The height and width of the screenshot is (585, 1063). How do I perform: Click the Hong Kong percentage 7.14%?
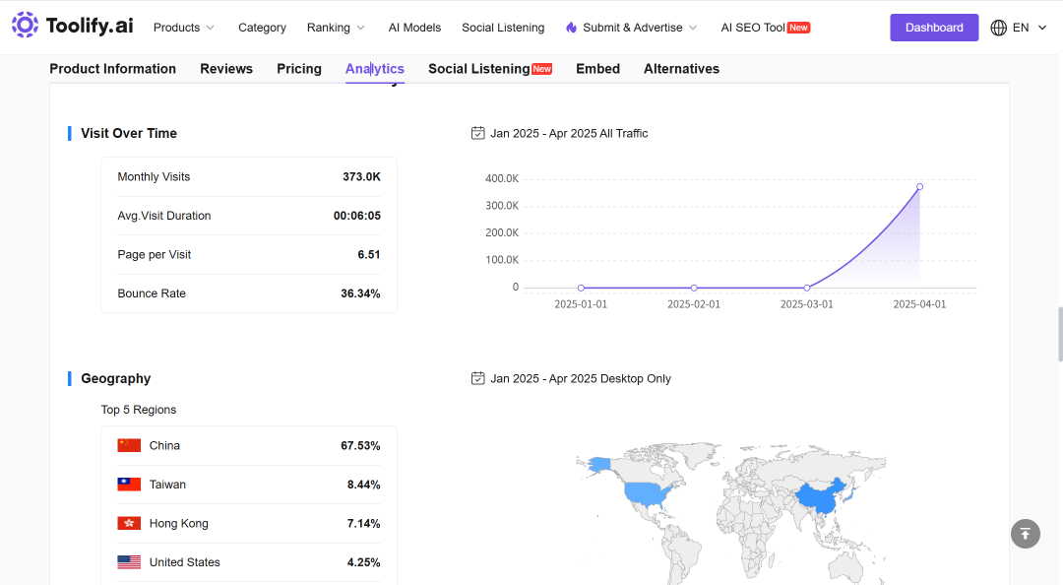point(363,523)
